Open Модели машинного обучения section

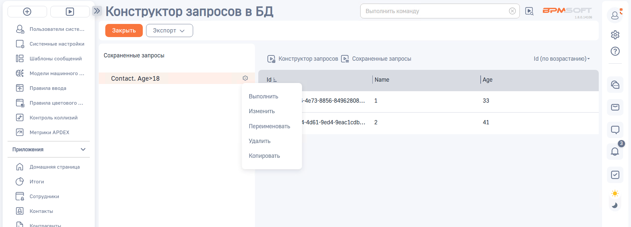pos(50,73)
